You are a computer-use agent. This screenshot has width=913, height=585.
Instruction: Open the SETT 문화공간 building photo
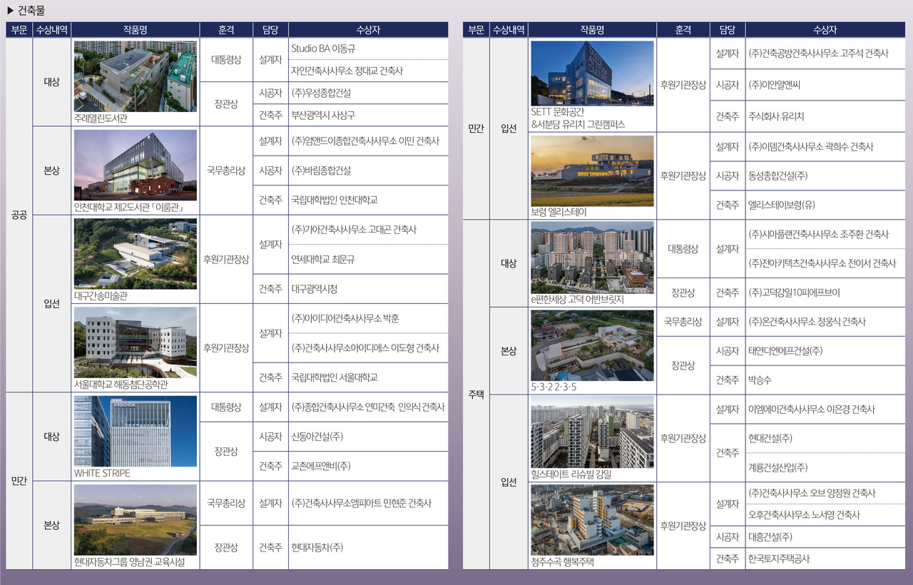point(592,73)
